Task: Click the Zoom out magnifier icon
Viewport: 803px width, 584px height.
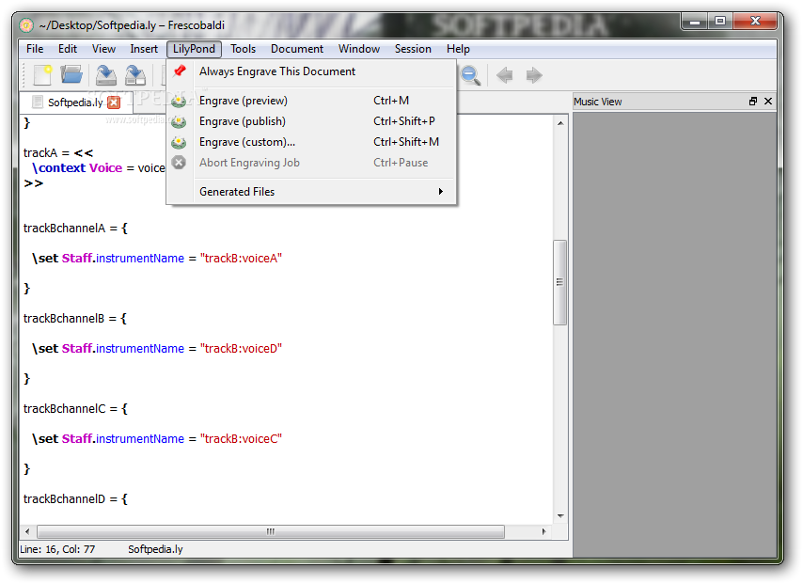Action: click(470, 75)
